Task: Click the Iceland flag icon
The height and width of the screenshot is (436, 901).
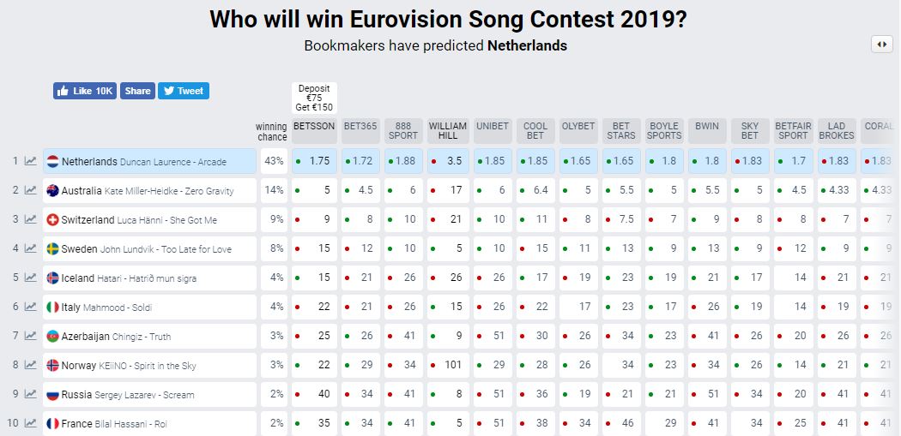Action: click(53, 278)
